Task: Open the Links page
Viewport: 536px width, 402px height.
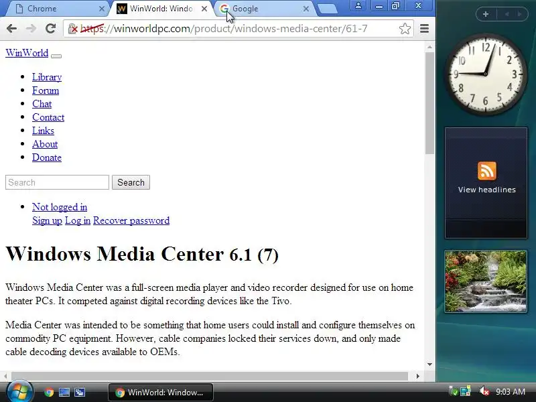Action: tap(43, 131)
